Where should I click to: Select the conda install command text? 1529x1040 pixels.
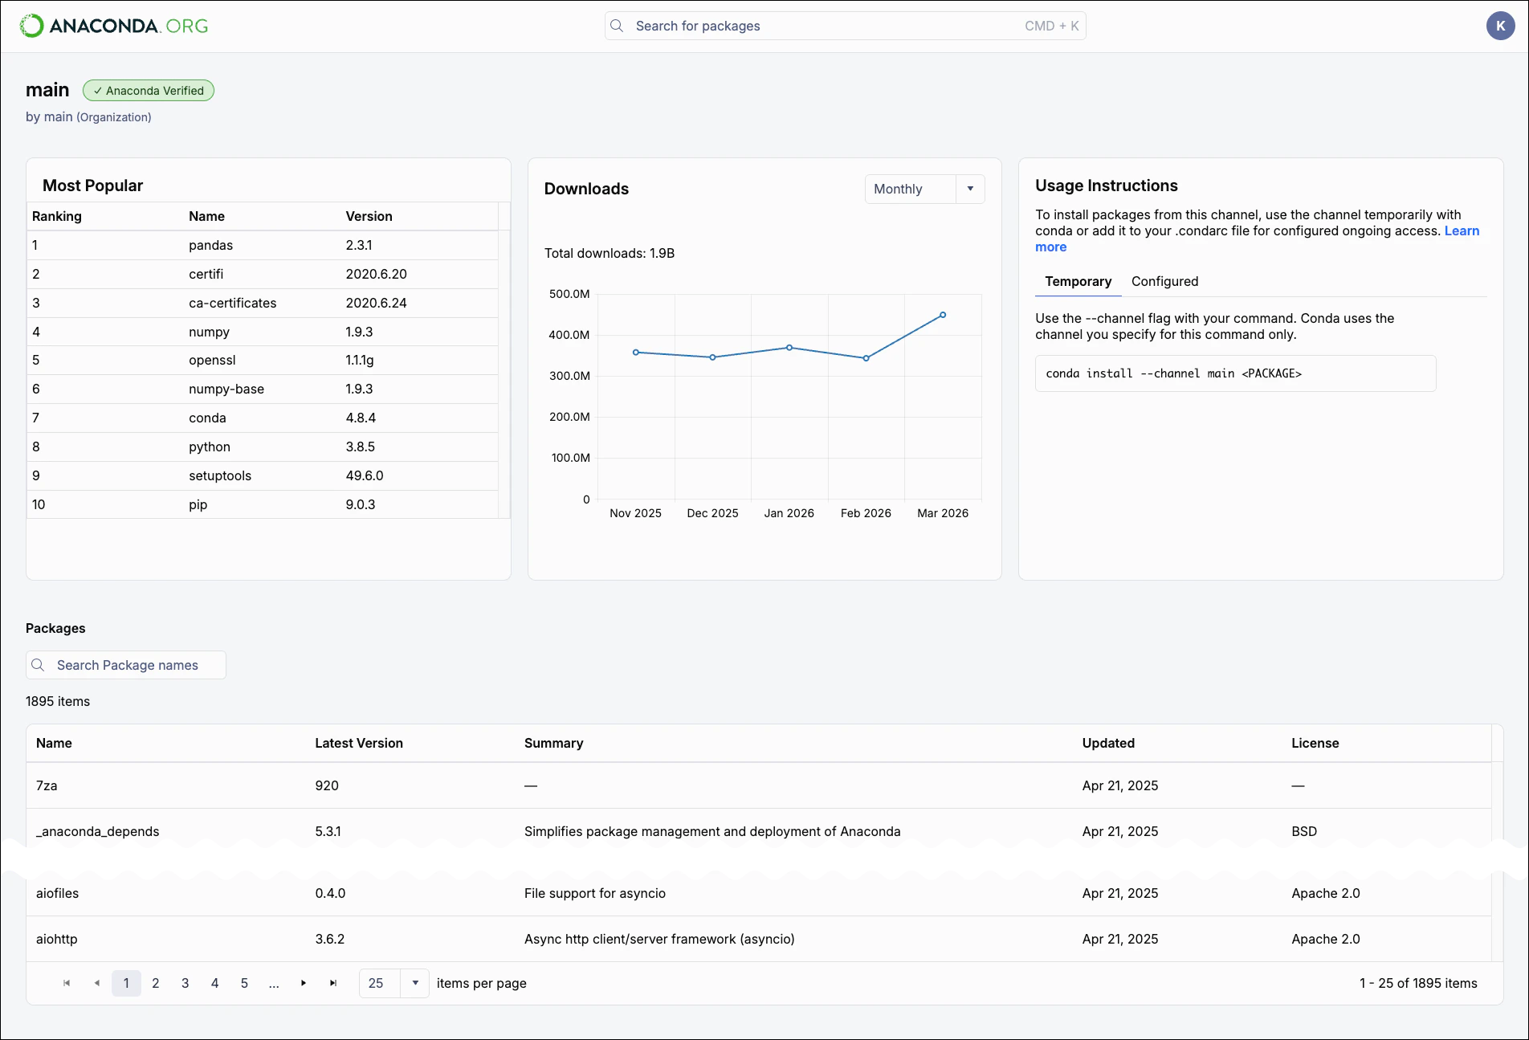click(x=1173, y=373)
